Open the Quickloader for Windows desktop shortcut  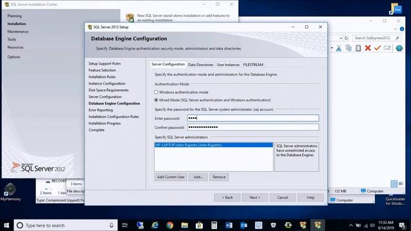point(396,200)
